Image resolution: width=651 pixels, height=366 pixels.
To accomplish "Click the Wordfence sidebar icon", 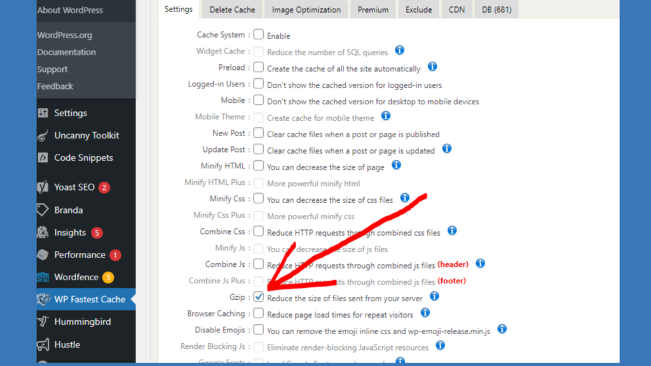I will [43, 277].
